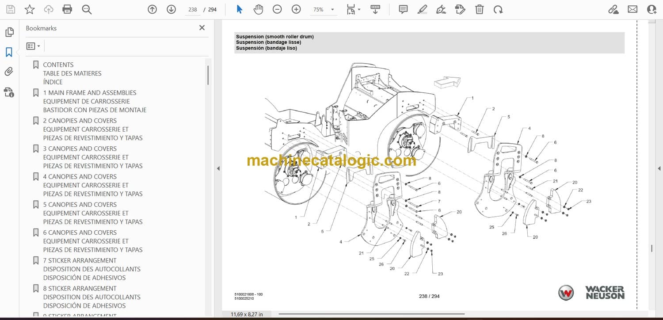Click the "11,69 x 8,27 in" page size
Screen dimensions: 663x320
point(247,314)
